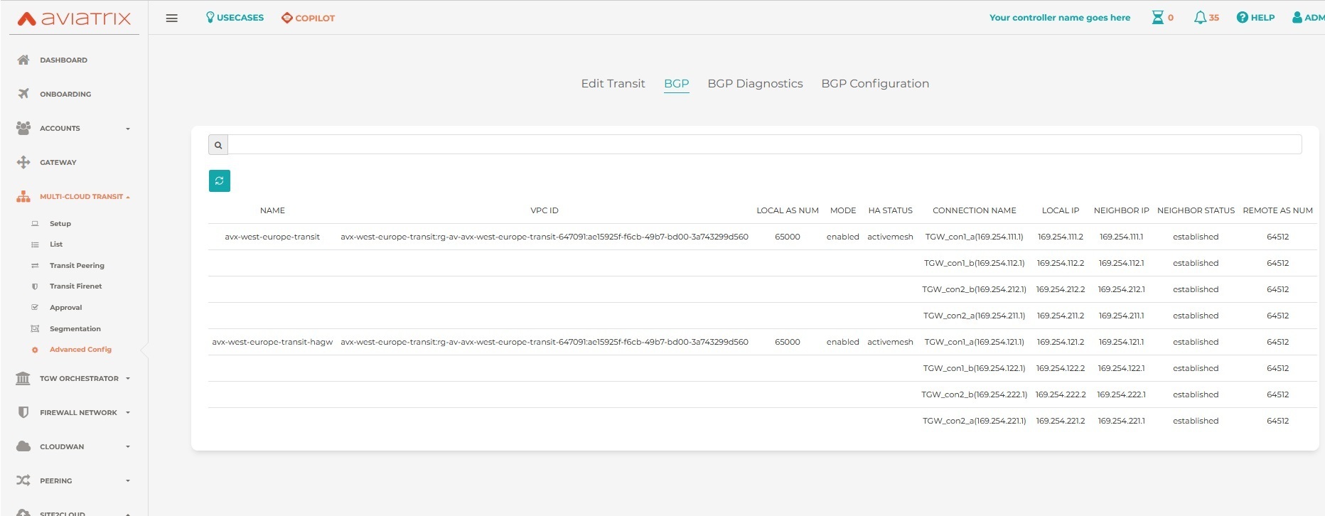Click LOCAL AS NUM column header

click(787, 210)
